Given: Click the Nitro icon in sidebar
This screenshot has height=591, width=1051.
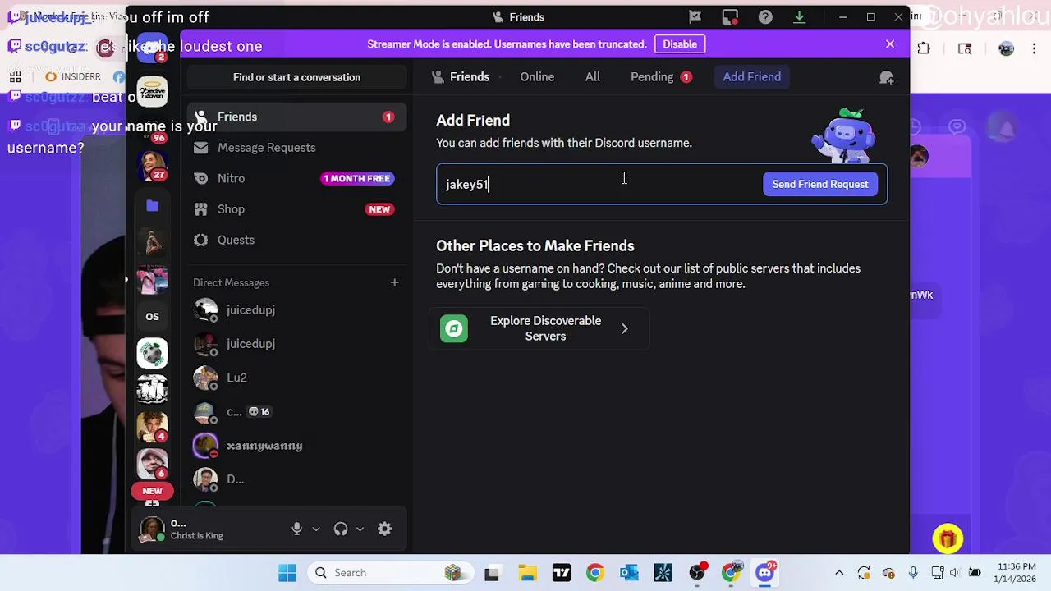Looking at the screenshot, I should tap(200, 178).
